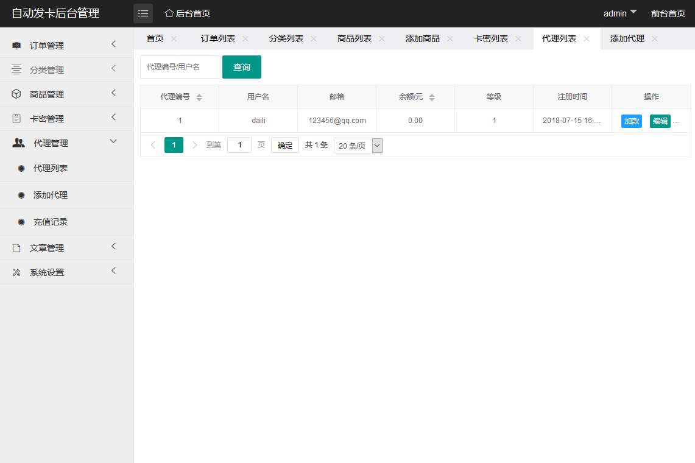The image size is (695, 463).
Task: Open the 20 条/页 page size dropdown
Action: pos(358,146)
